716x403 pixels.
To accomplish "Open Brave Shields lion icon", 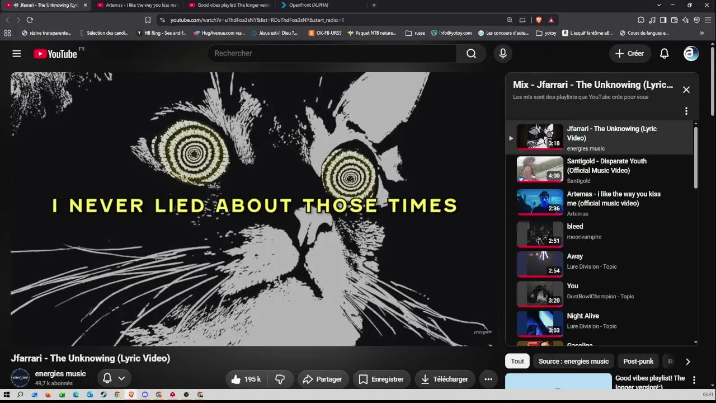I will [x=539, y=20].
